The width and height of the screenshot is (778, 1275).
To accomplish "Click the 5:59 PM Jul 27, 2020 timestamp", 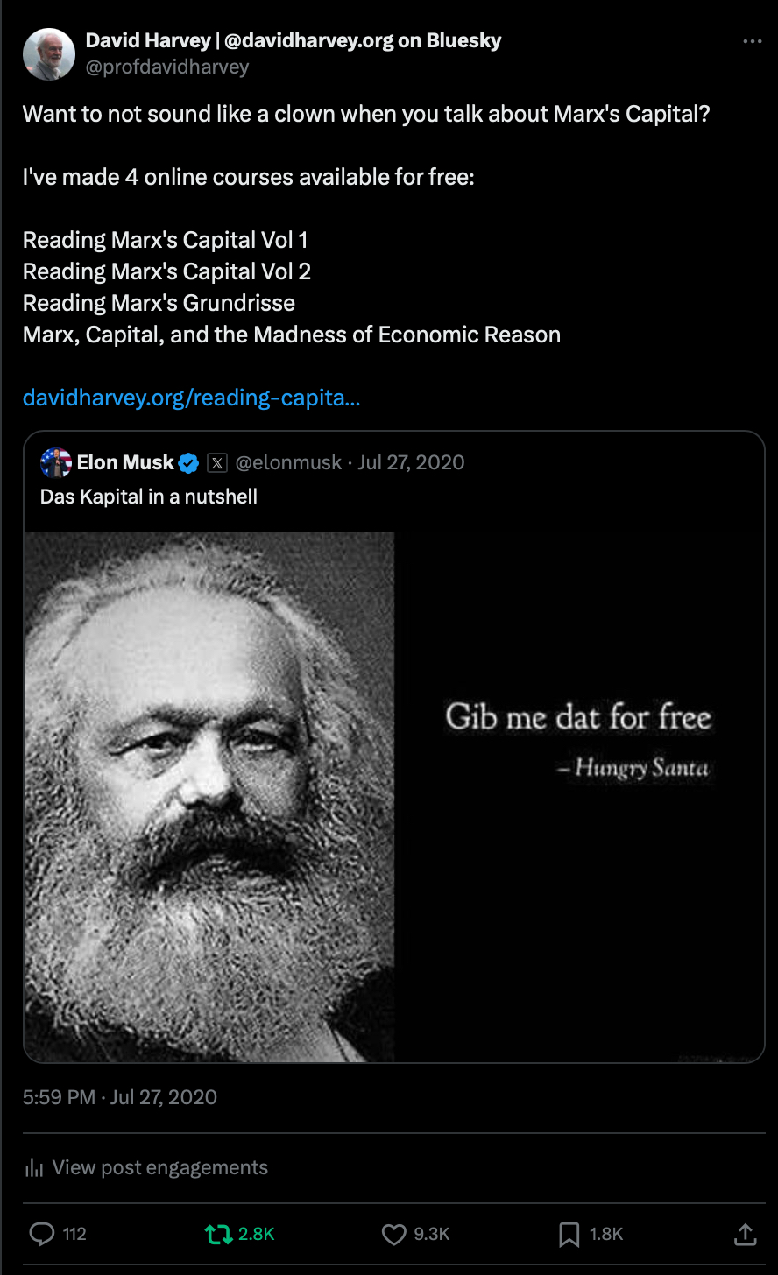I will click(x=120, y=1097).
